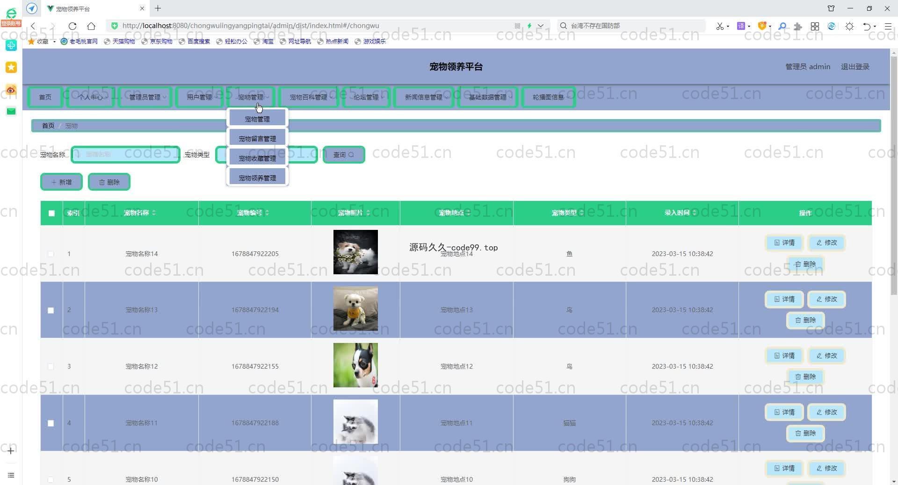Open the sidebar green mail icon
898x485 pixels.
11,111
